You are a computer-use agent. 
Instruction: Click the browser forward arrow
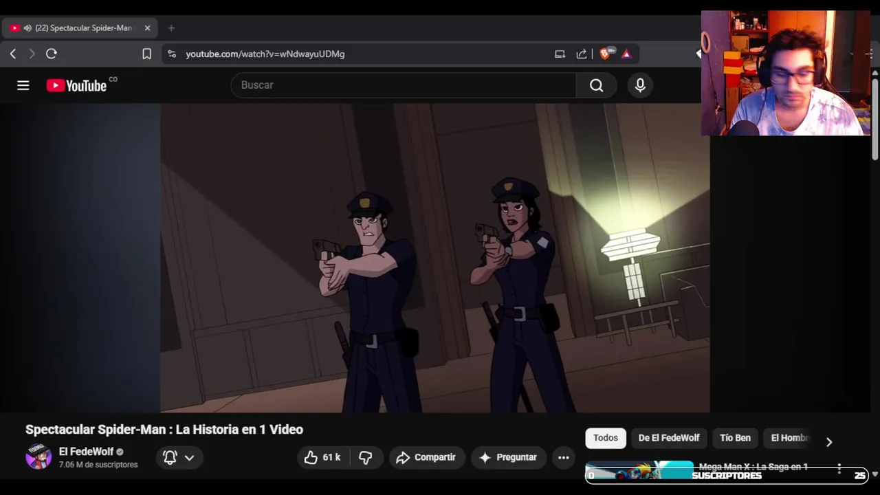(32, 54)
